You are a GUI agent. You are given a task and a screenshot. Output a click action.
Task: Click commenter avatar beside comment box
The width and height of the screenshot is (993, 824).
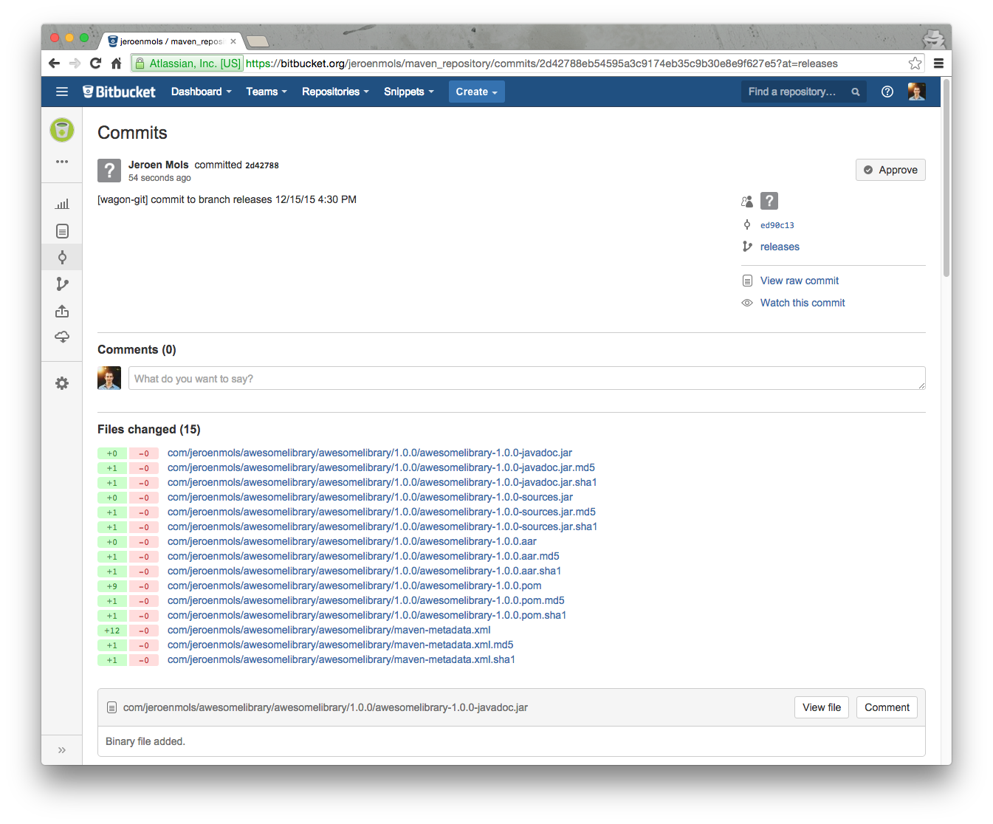pyautogui.click(x=109, y=378)
